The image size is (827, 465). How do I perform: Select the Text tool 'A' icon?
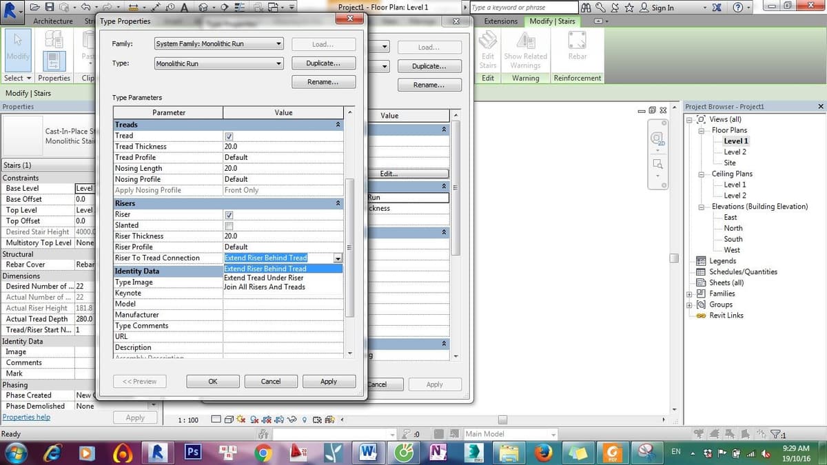pos(185,7)
